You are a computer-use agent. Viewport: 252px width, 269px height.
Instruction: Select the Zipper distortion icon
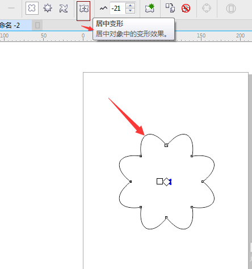(48, 8)
